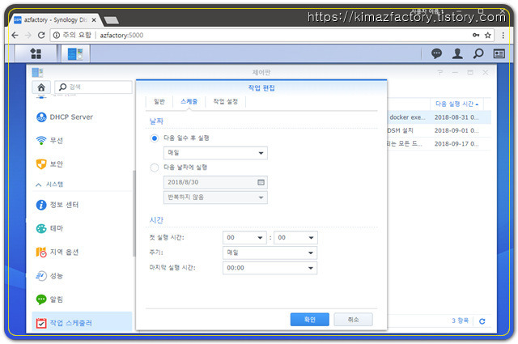This screenshot has height=344, width=518.
Task: Click the Control Panel help question mark
Action: 440,72
